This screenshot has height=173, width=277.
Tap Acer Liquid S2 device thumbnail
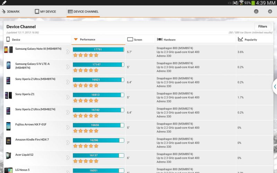(x=8, y=156)
